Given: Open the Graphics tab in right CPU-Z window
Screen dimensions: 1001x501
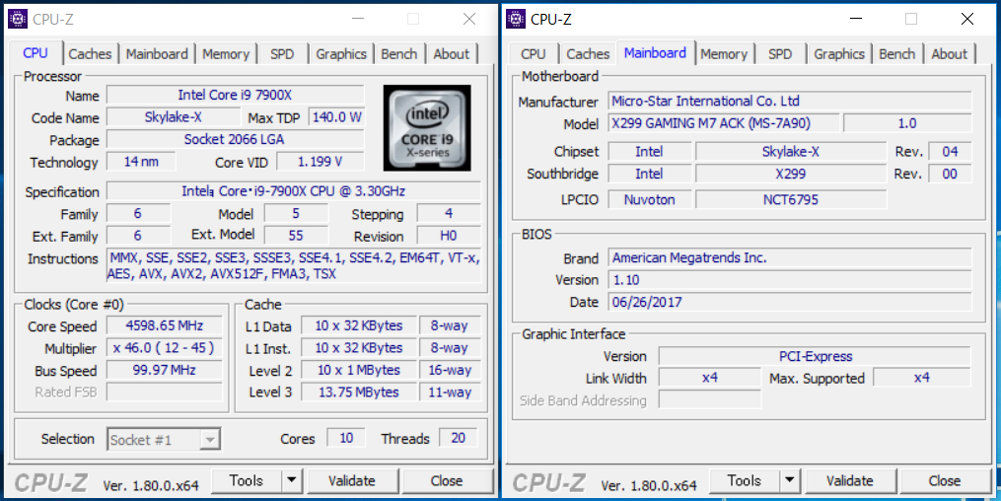Looking at the screenshot, I should point(839,54).
